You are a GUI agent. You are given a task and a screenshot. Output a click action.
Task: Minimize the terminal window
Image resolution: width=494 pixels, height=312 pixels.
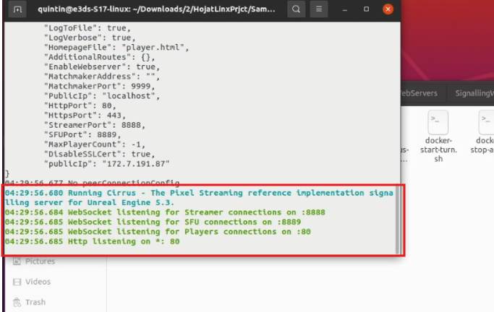click(x=346, y=9)
